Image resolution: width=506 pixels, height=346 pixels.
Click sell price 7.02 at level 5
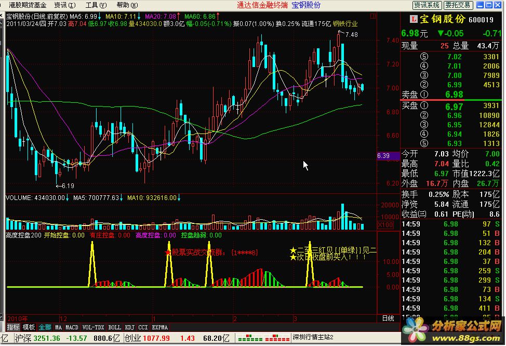[x=455, y=57]
